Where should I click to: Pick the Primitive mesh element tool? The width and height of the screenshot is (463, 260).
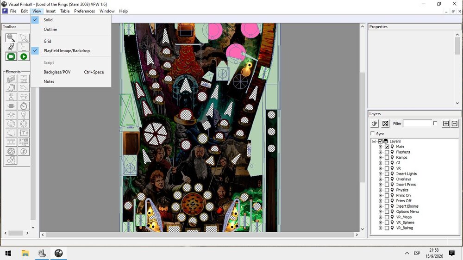[11, 151]
